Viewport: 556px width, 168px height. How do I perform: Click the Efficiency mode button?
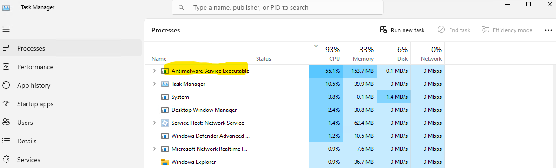(x=507, y=30)
